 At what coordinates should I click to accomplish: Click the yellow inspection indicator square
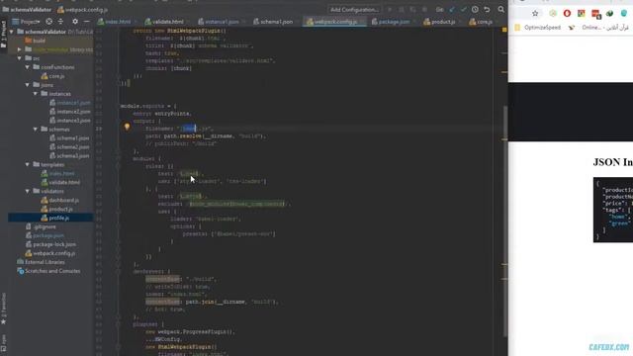(504, 30)
